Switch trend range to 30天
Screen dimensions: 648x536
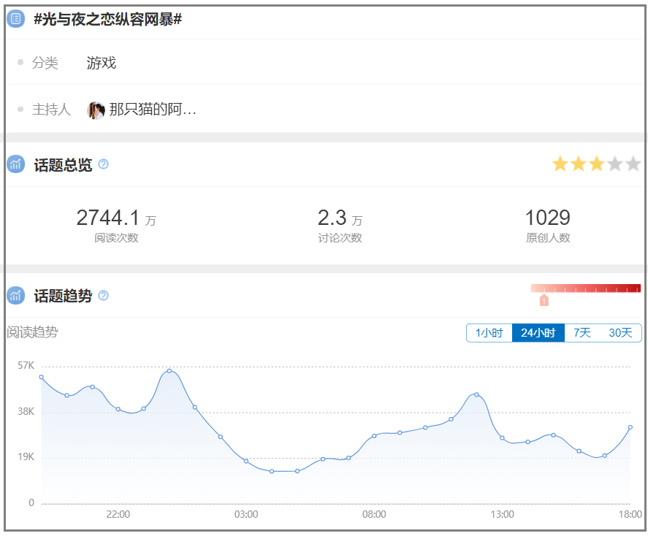pos(620,333)
